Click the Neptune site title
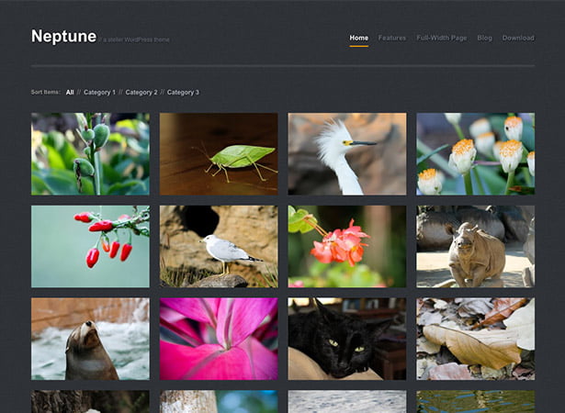 [63, 36]
